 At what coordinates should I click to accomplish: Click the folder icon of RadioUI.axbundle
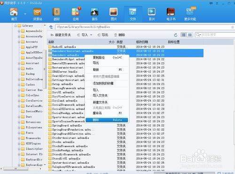[50, 47]
